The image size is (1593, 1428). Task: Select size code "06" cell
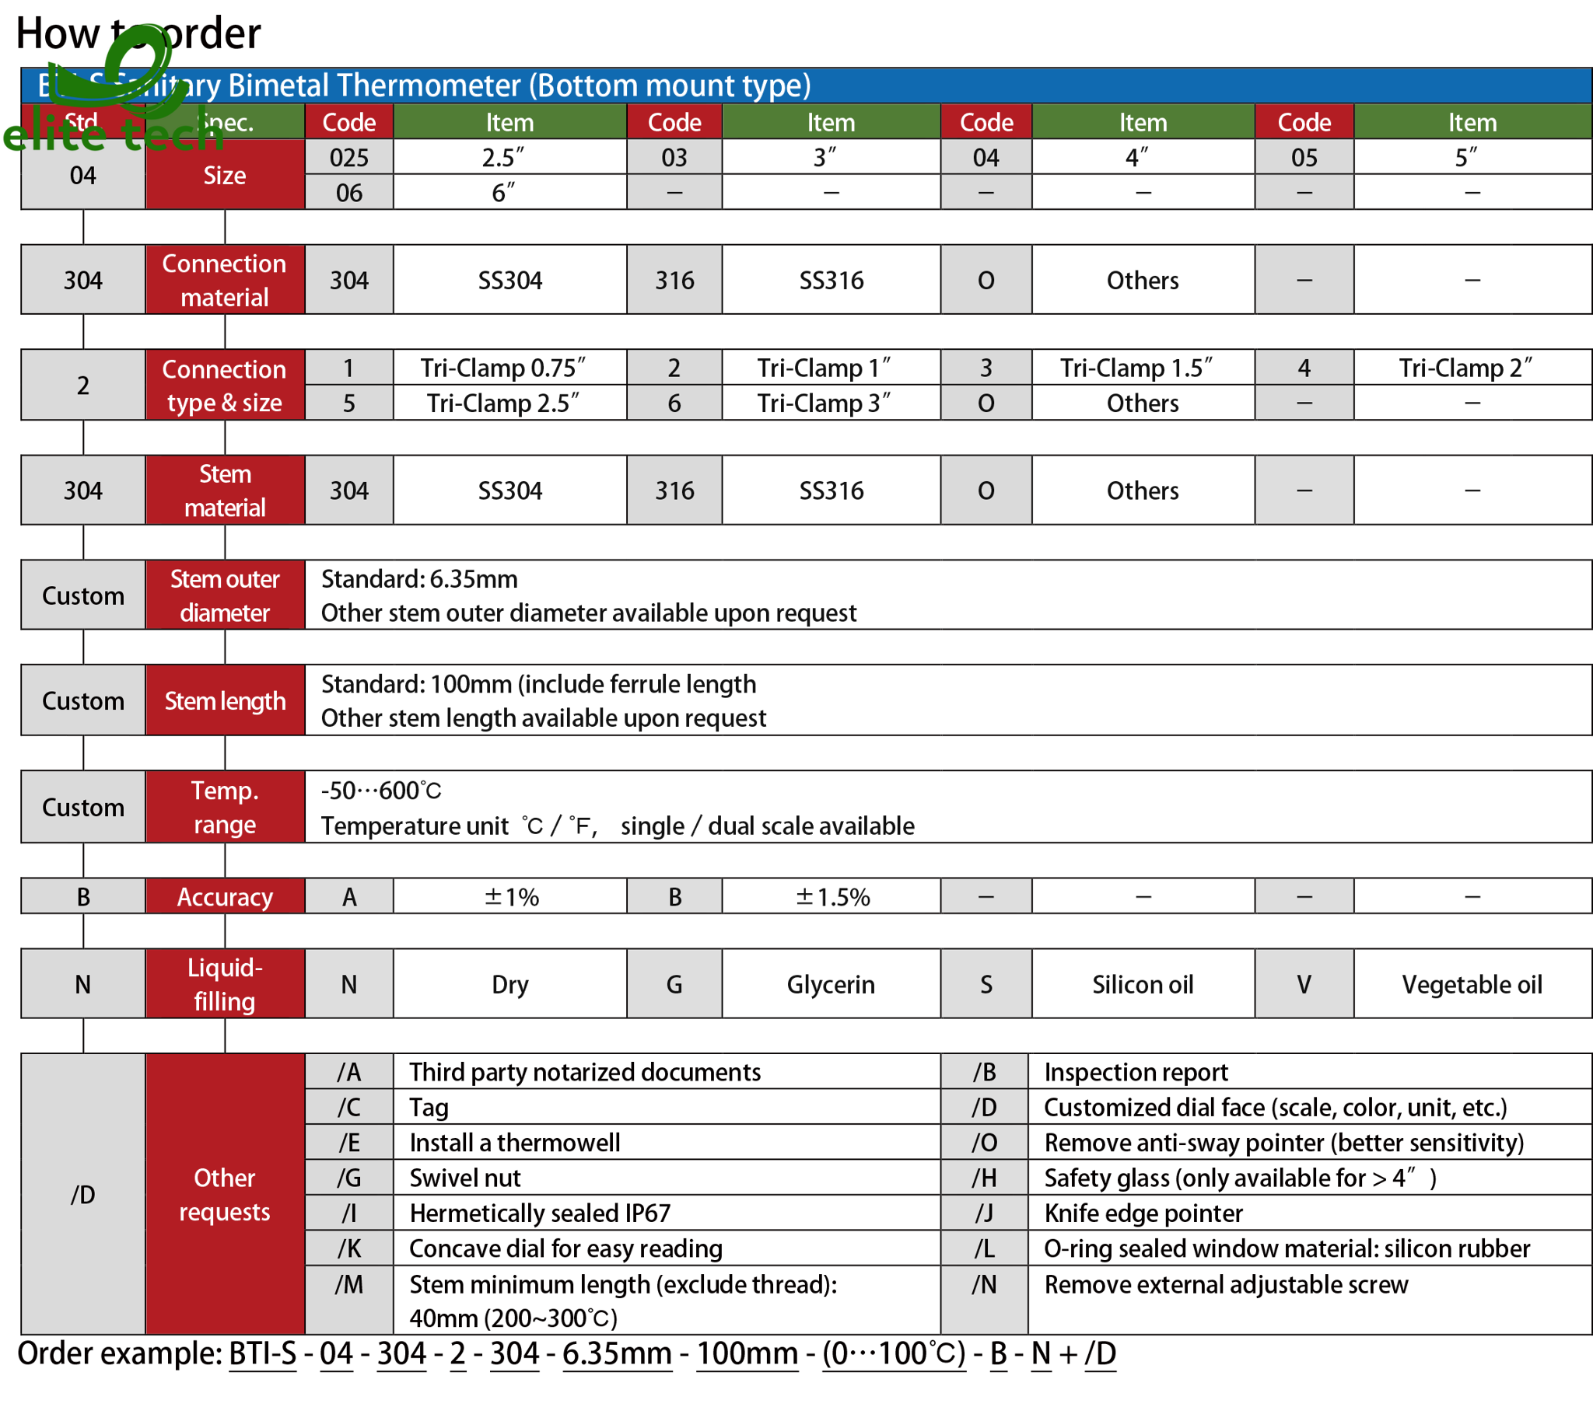(348, 192)
